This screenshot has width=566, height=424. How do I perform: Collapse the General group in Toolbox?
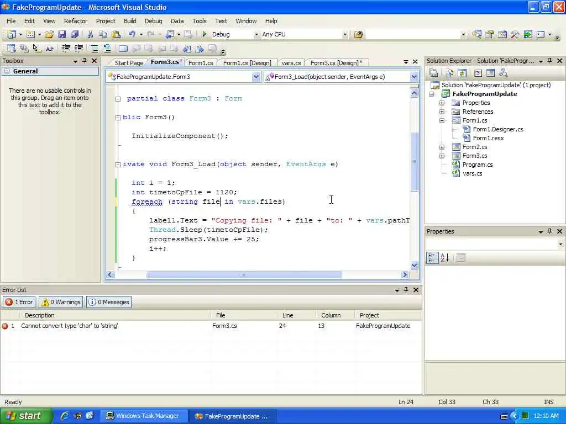click(x=7, y=71)
